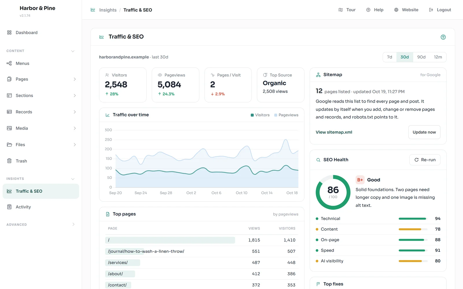The width and height of the screenshot is (463, 289).
Task: Expand the Pages submenu chevron
Action: [75, 79]
